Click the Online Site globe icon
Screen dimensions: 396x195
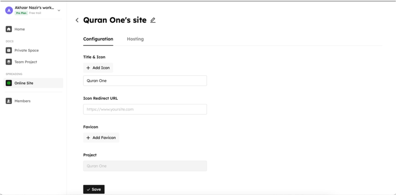[9, 83]
